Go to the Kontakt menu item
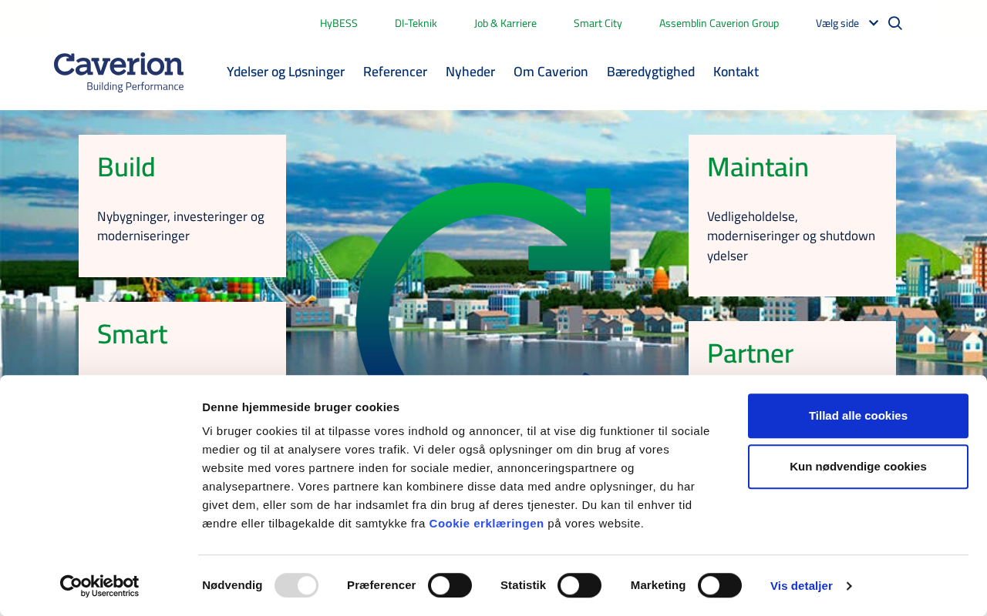 click(736, 72)
